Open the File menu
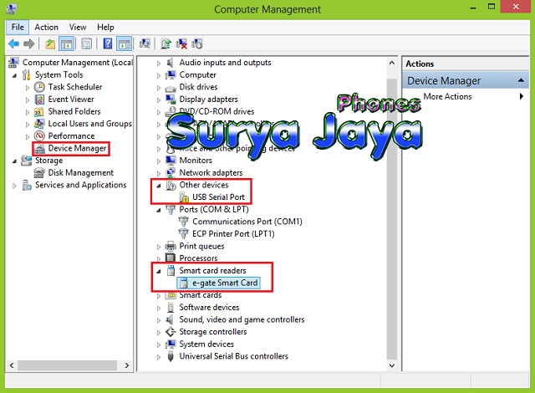This screenshot has height=393, width=535. click(x=18, y=27)
